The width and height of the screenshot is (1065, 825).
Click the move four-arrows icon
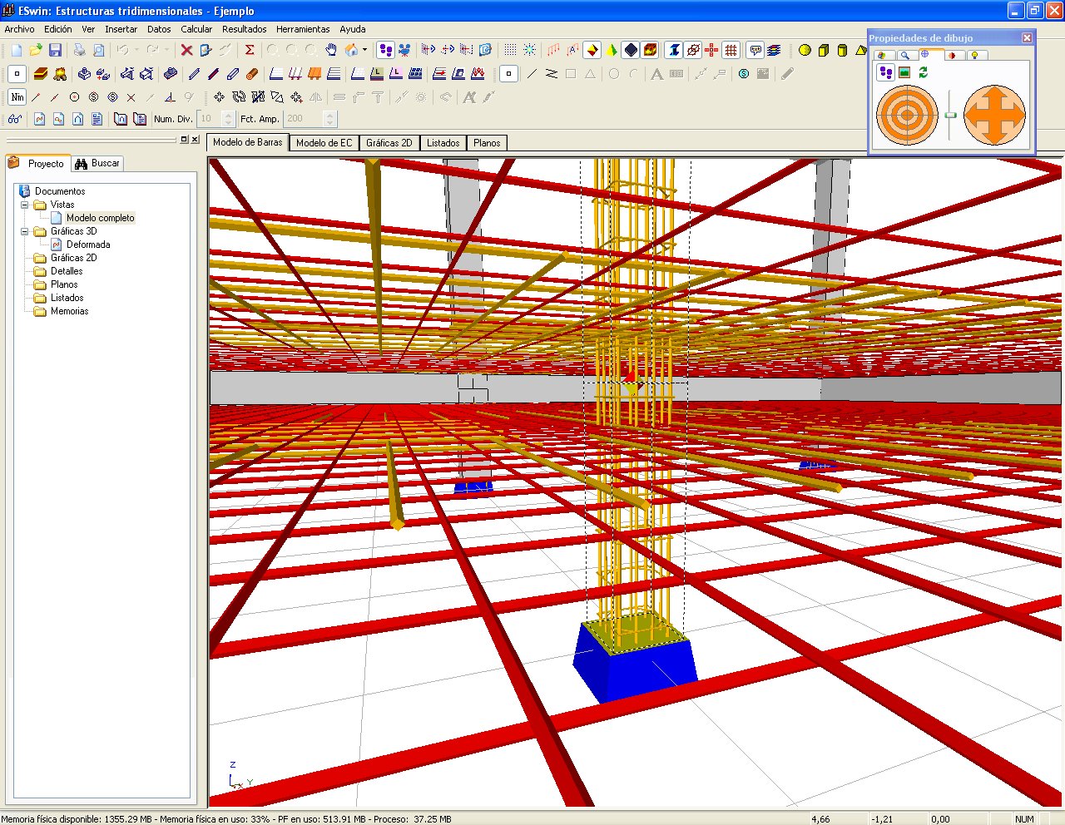coord(219,97)
